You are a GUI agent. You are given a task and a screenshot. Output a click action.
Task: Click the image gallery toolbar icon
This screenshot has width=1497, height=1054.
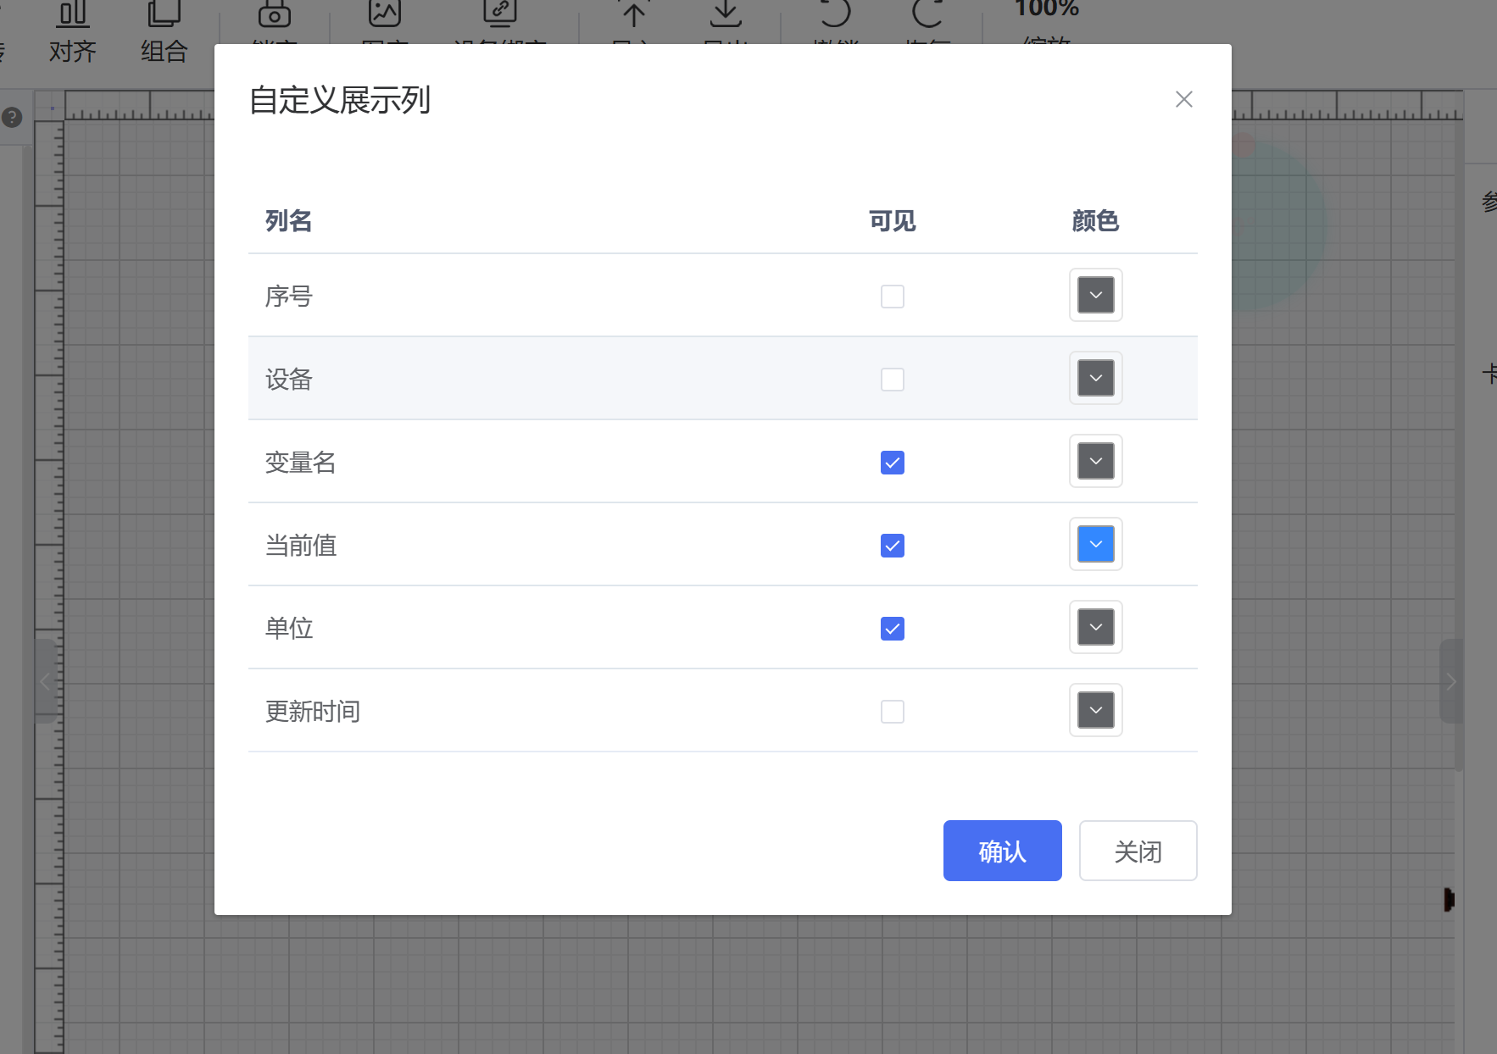click(x=384, y=14)
